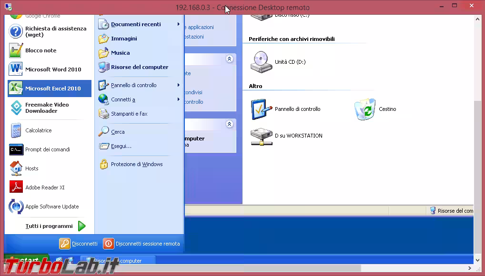Expand Pannello di controllo submenu arrow
This screenshot has height=276, width=485.
pos(179,85)
